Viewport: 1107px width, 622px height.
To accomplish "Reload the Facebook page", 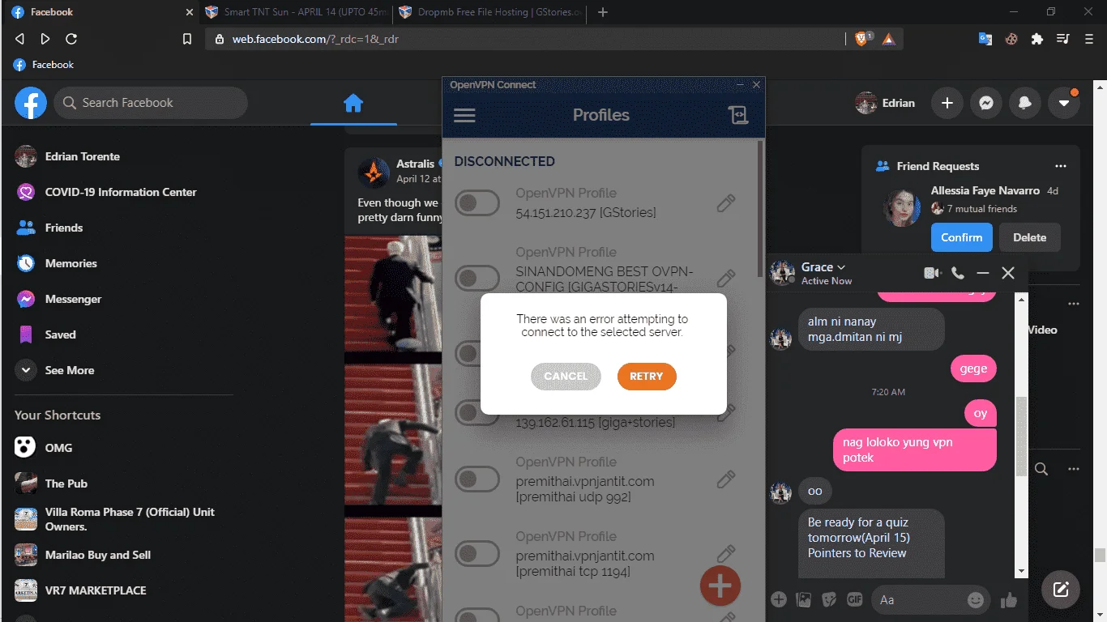I will click(71, 39).
